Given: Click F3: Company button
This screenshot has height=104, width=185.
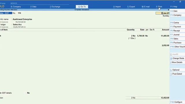Looking at the screenshot, I should pos(177,15).
